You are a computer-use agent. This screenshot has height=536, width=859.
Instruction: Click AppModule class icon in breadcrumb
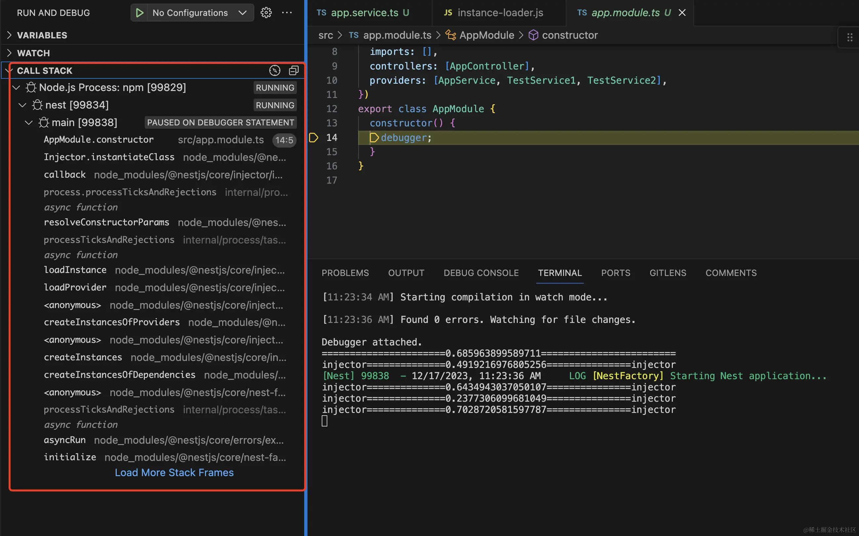pyautogui.click(x=450, y=35)
